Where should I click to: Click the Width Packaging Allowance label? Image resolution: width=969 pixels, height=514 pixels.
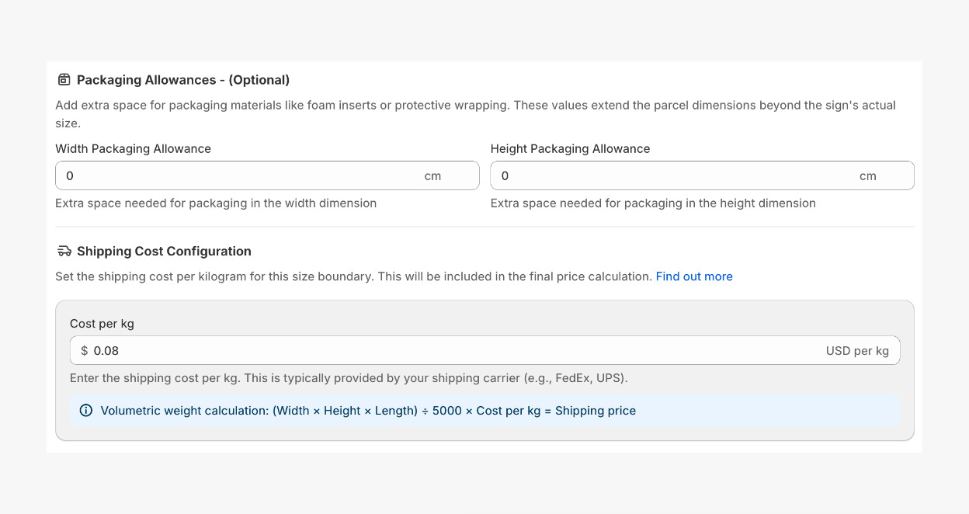(x=133, y=148)
